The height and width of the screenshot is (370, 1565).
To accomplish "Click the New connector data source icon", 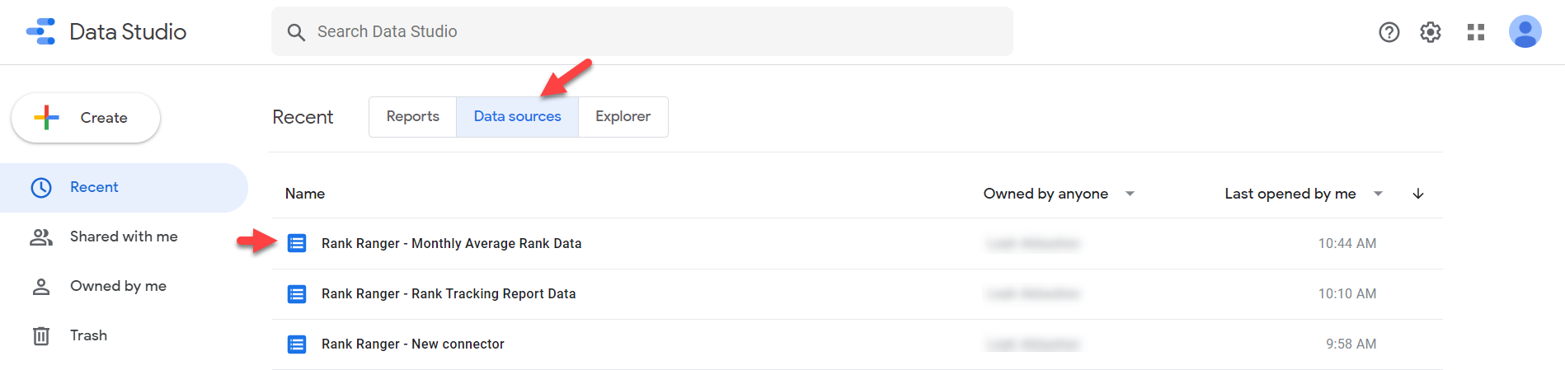I will pyautogui.click(x=297, y=344).
